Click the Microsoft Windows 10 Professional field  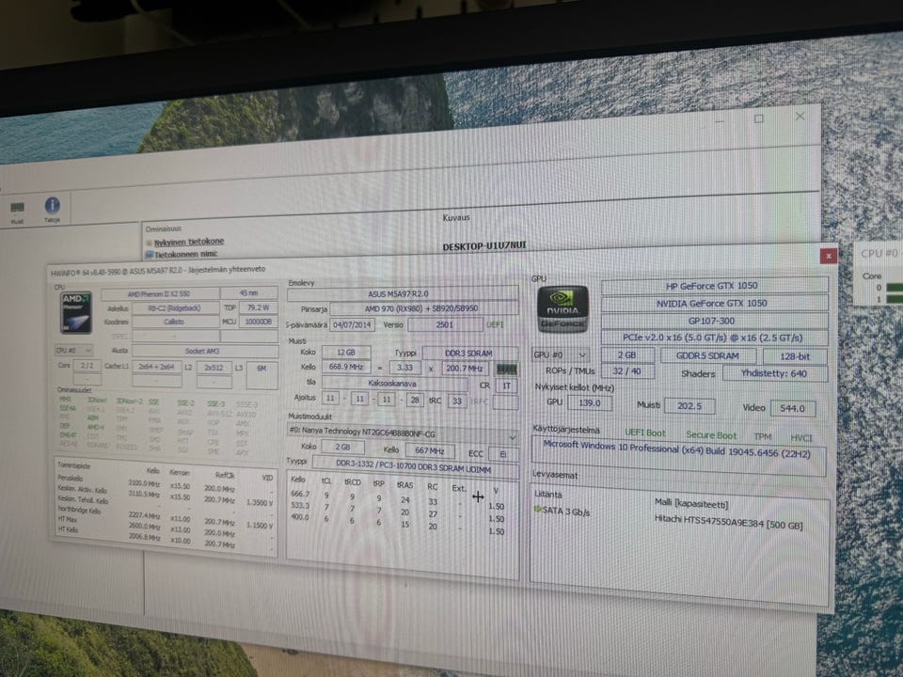click(678, 452)
